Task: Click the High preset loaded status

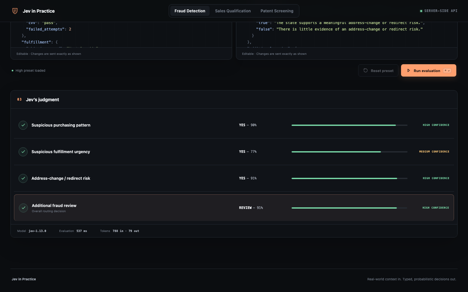Action: [31, 70]
